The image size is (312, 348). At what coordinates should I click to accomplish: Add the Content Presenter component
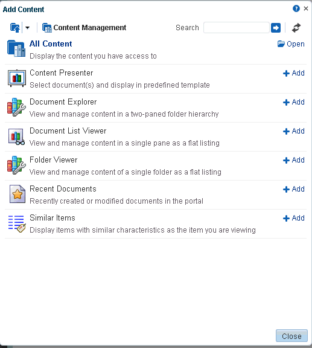pos(294,73)
